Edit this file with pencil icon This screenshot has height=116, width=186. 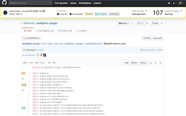tap(156, 63)
